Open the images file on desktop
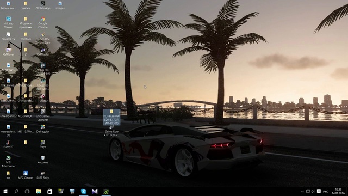This screenshot has height=196, width=348. tap(60, 5)
